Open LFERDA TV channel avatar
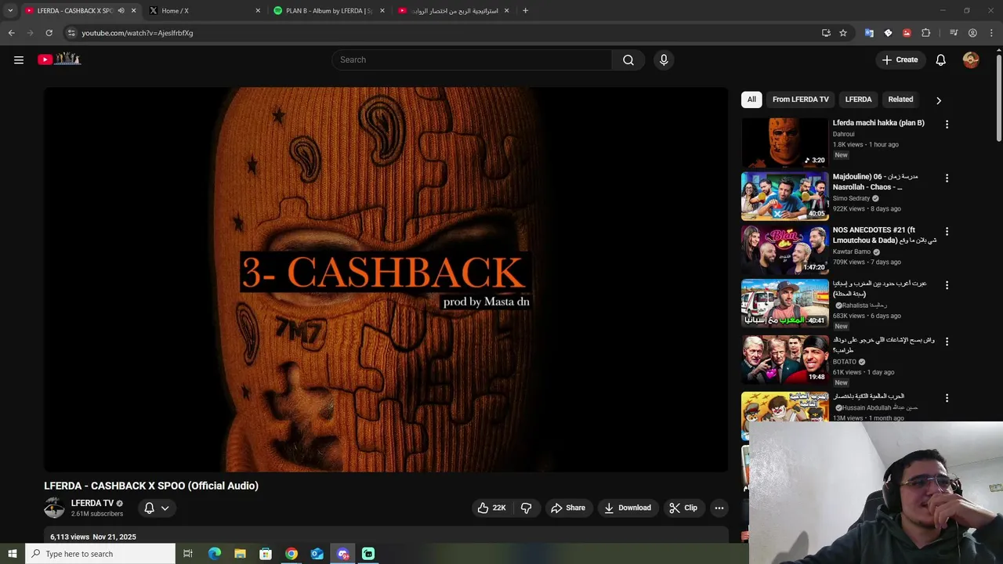This screenshot has width=1003, height=564. 54,508
